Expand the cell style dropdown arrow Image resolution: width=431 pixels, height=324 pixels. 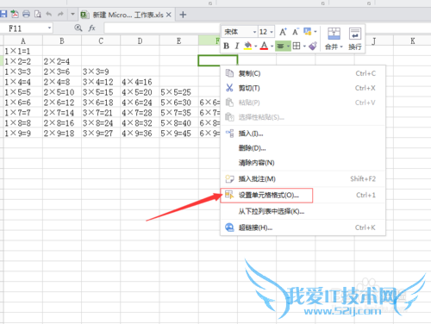pos(315,32)
